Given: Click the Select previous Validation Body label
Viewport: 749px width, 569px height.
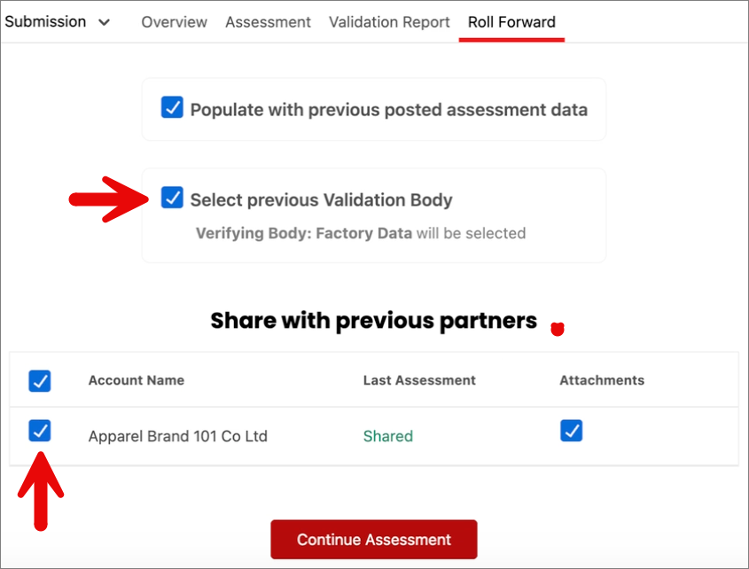Looking at the screenshot, I should tap(322, 199).
